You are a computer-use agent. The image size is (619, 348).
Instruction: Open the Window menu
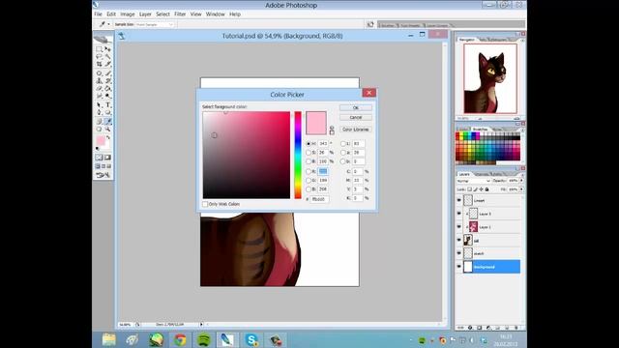[215, 14]
